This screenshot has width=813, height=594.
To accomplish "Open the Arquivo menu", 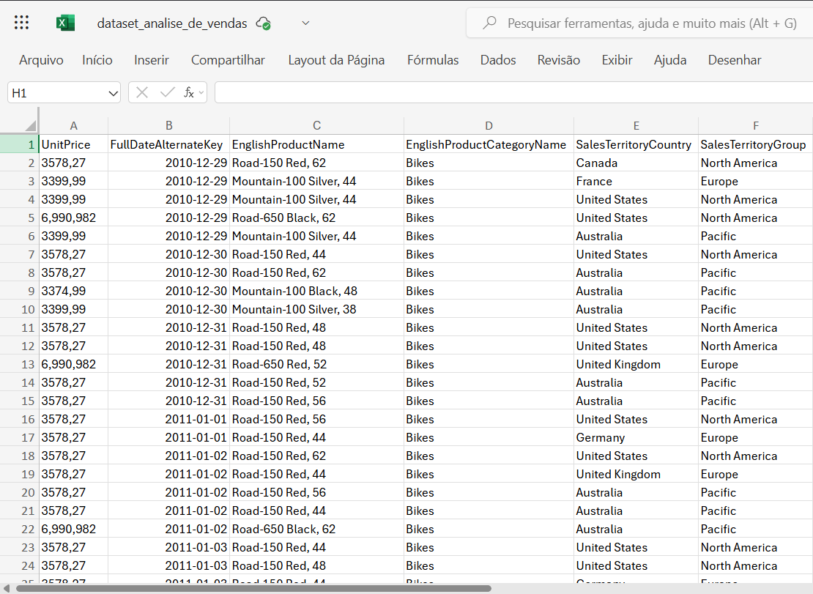I will click(41, 60).
